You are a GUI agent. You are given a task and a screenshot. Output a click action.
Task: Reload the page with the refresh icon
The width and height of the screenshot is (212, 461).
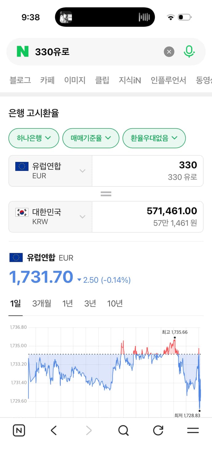[158, 430]
